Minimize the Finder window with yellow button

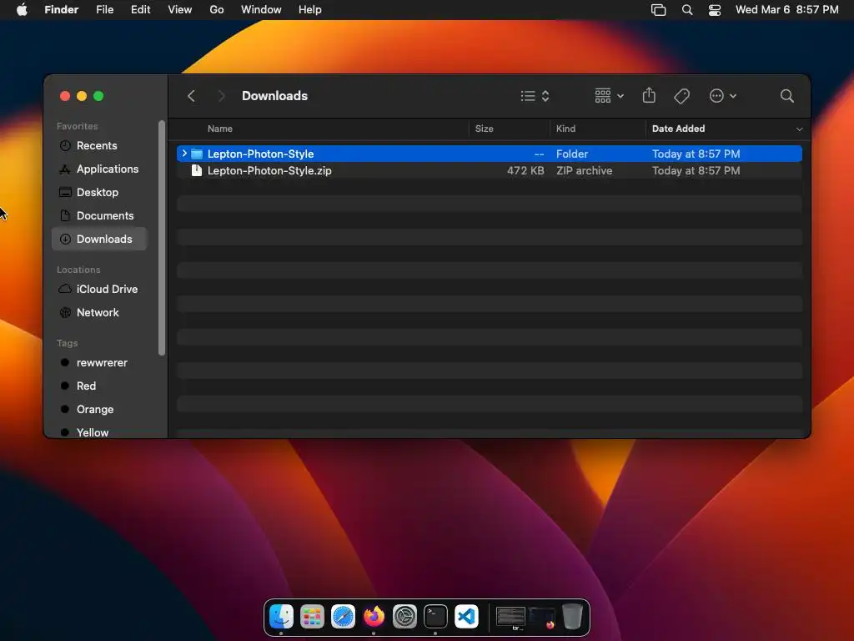pyautogui.click(x=82, y=96)
